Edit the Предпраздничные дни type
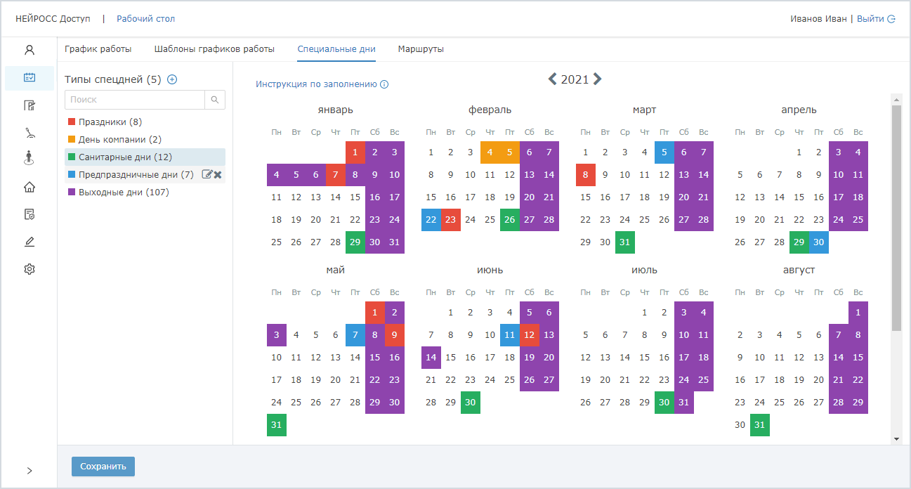This screenshot has height=489, width=911. (x=207, y=174)
